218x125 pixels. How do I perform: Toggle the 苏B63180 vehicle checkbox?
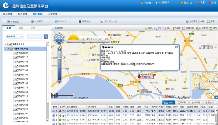16,70
